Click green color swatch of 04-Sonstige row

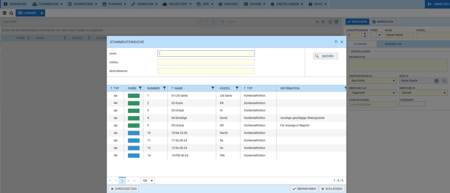(x=133, y=118)
